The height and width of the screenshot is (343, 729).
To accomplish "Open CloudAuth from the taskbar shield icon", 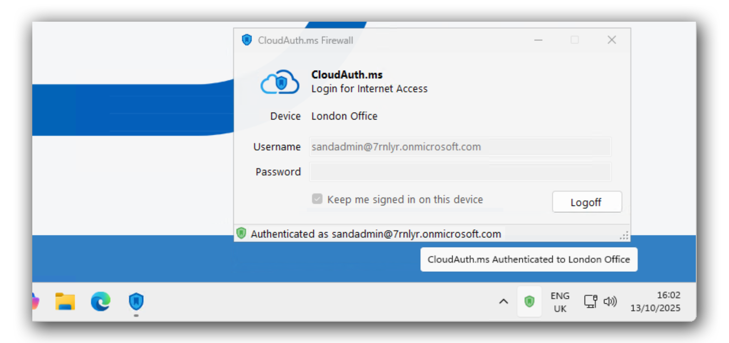I will [x=136, y=302].
